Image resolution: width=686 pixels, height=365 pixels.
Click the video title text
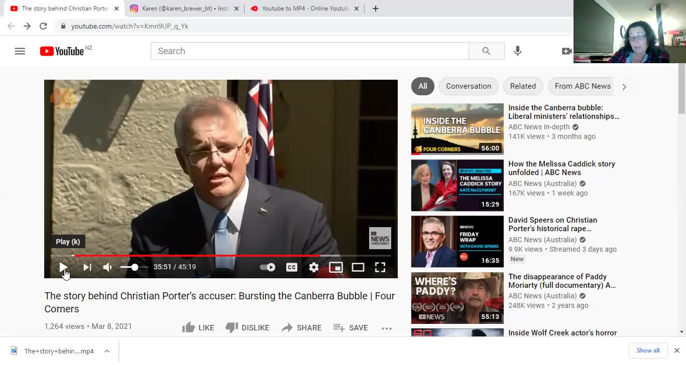pos(219,302)
